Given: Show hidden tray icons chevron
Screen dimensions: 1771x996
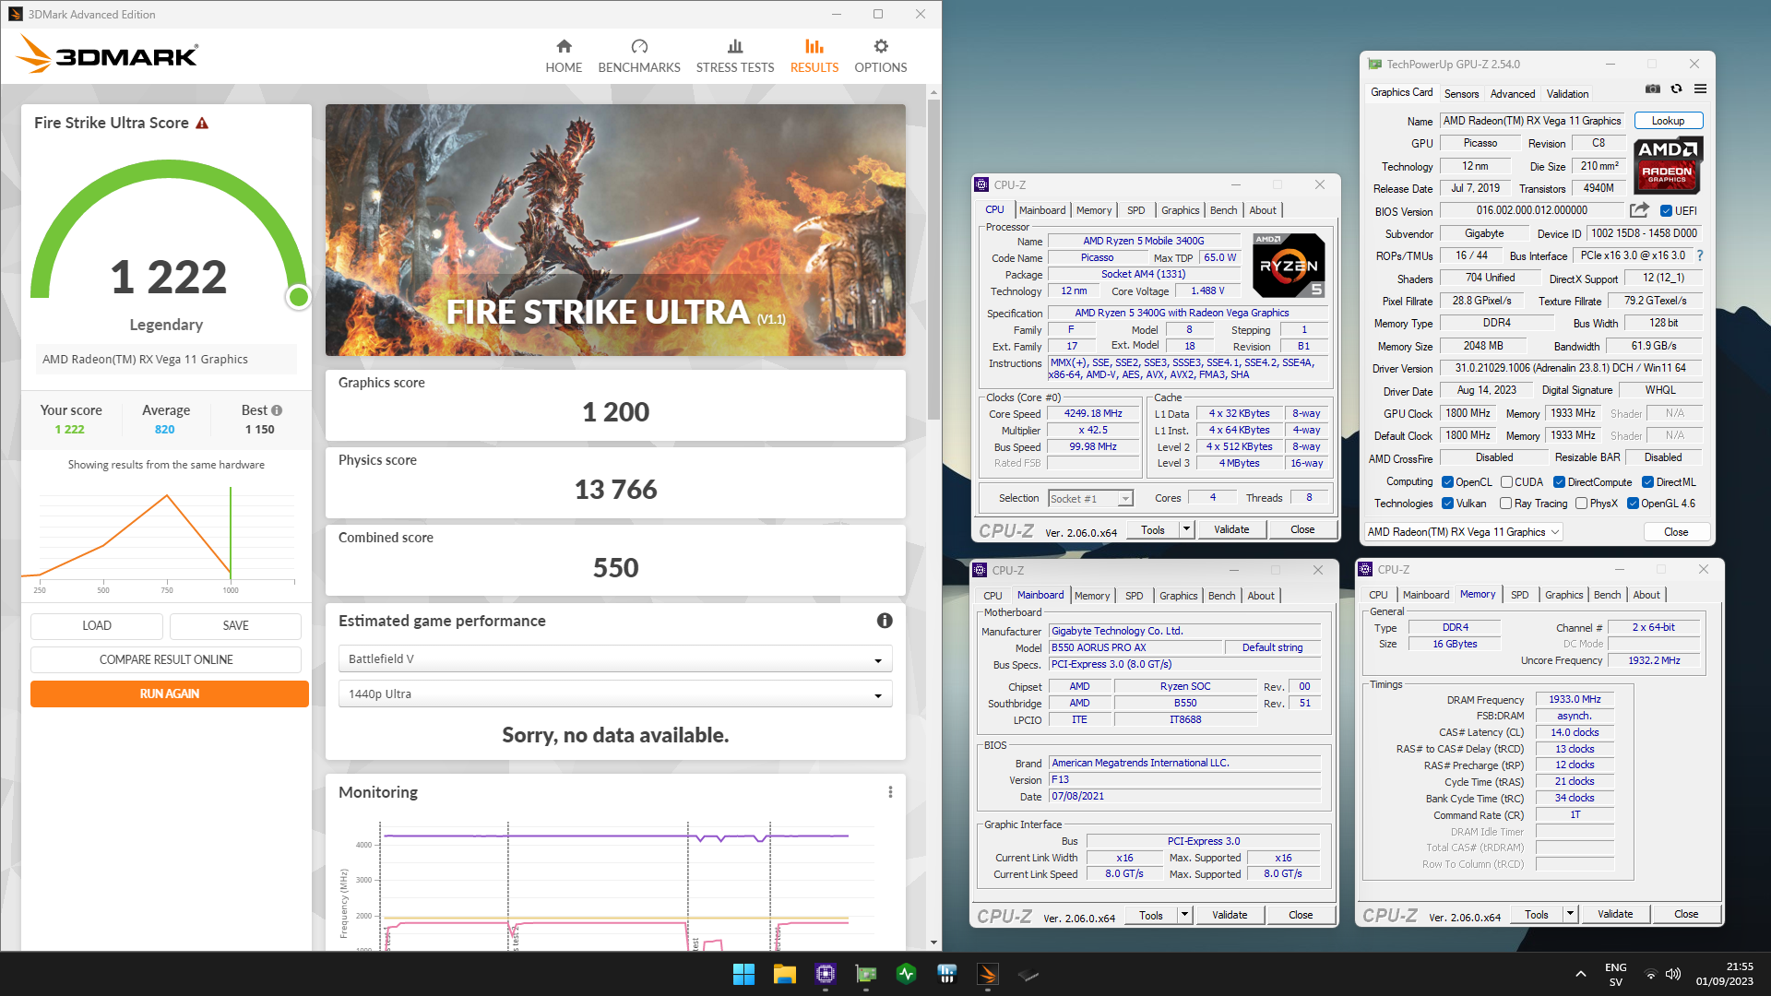Looking at the screenshot, I should [1581, 974].
